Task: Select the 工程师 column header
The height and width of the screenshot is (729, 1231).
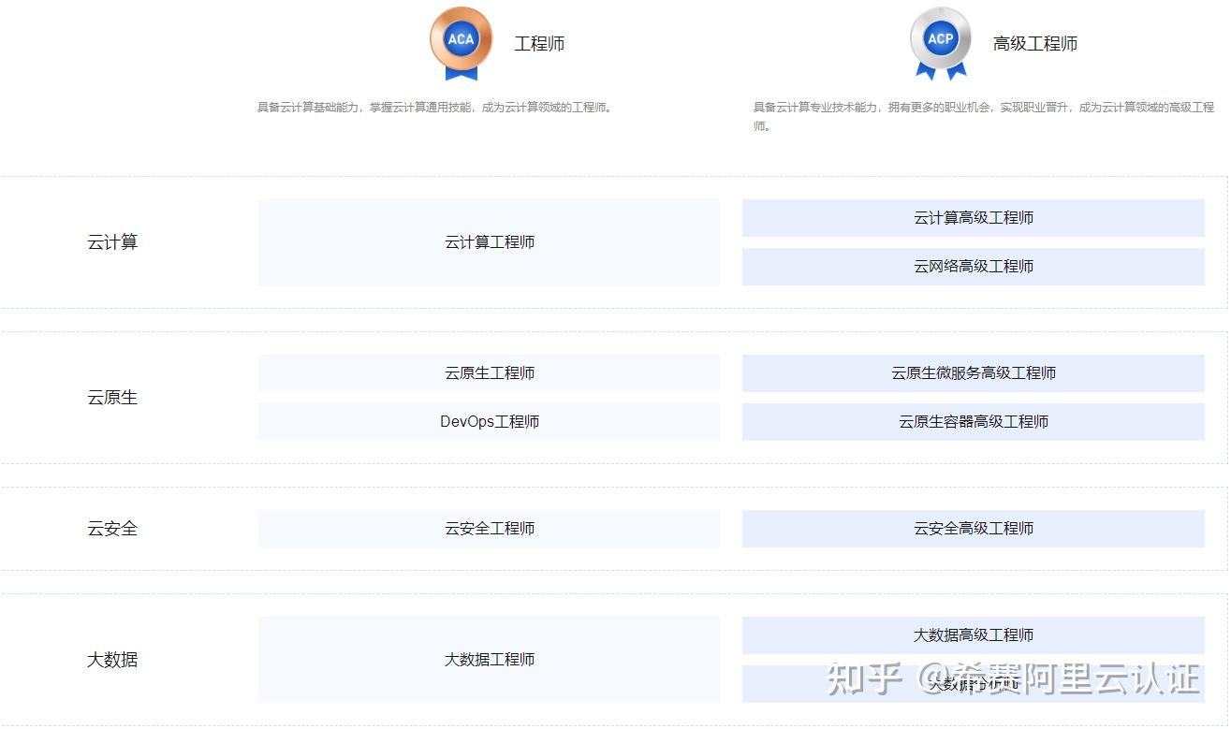Action: coord(538,43)
